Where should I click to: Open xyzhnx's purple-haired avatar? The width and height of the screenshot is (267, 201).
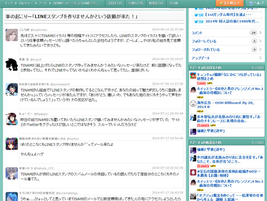point(11,144)
